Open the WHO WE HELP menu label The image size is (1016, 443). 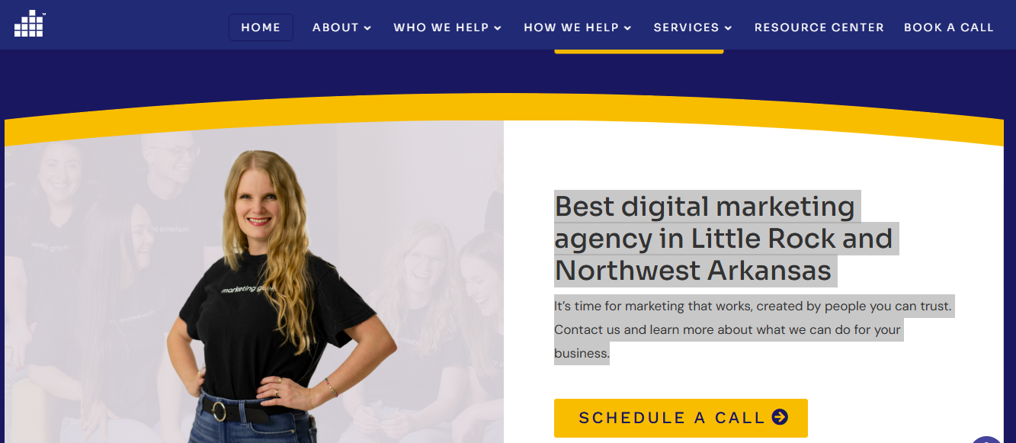point(441,27)
